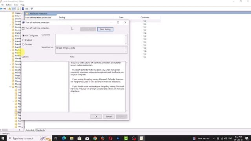Click the Forward arrow in the toolbar
Screen dimensions: 251x141
5,9
